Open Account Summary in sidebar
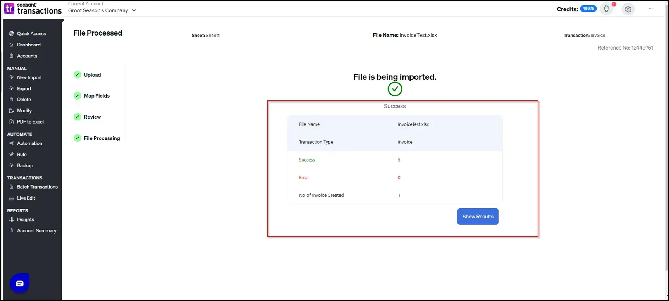Viewport: 669px width, 301px height. point(37,230)
